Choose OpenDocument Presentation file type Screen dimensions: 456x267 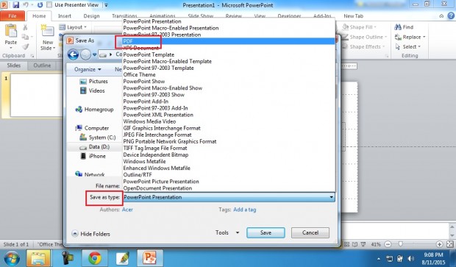(229, 188)
